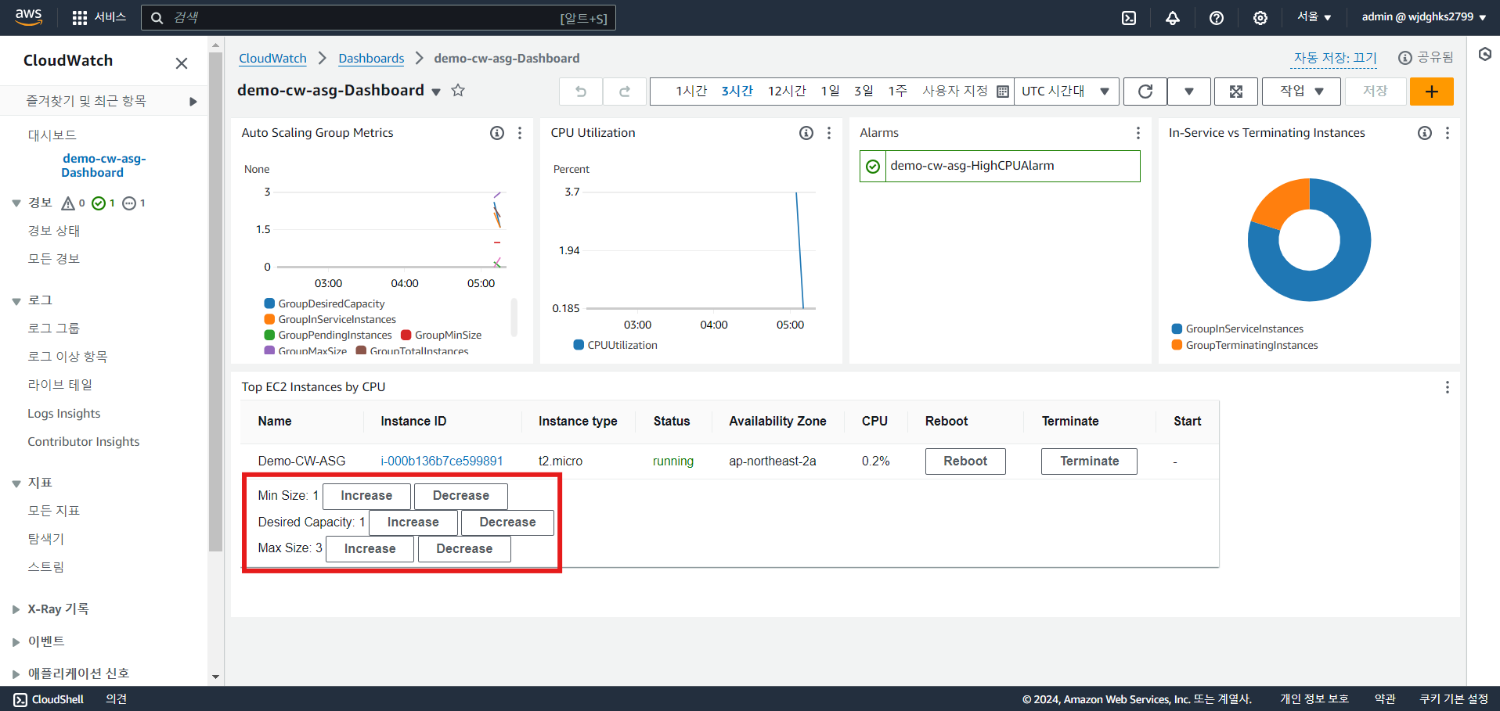This screenshot has width=1500, height=711.
Task: Decrease the Desired Capacity value
Action: 507,522
